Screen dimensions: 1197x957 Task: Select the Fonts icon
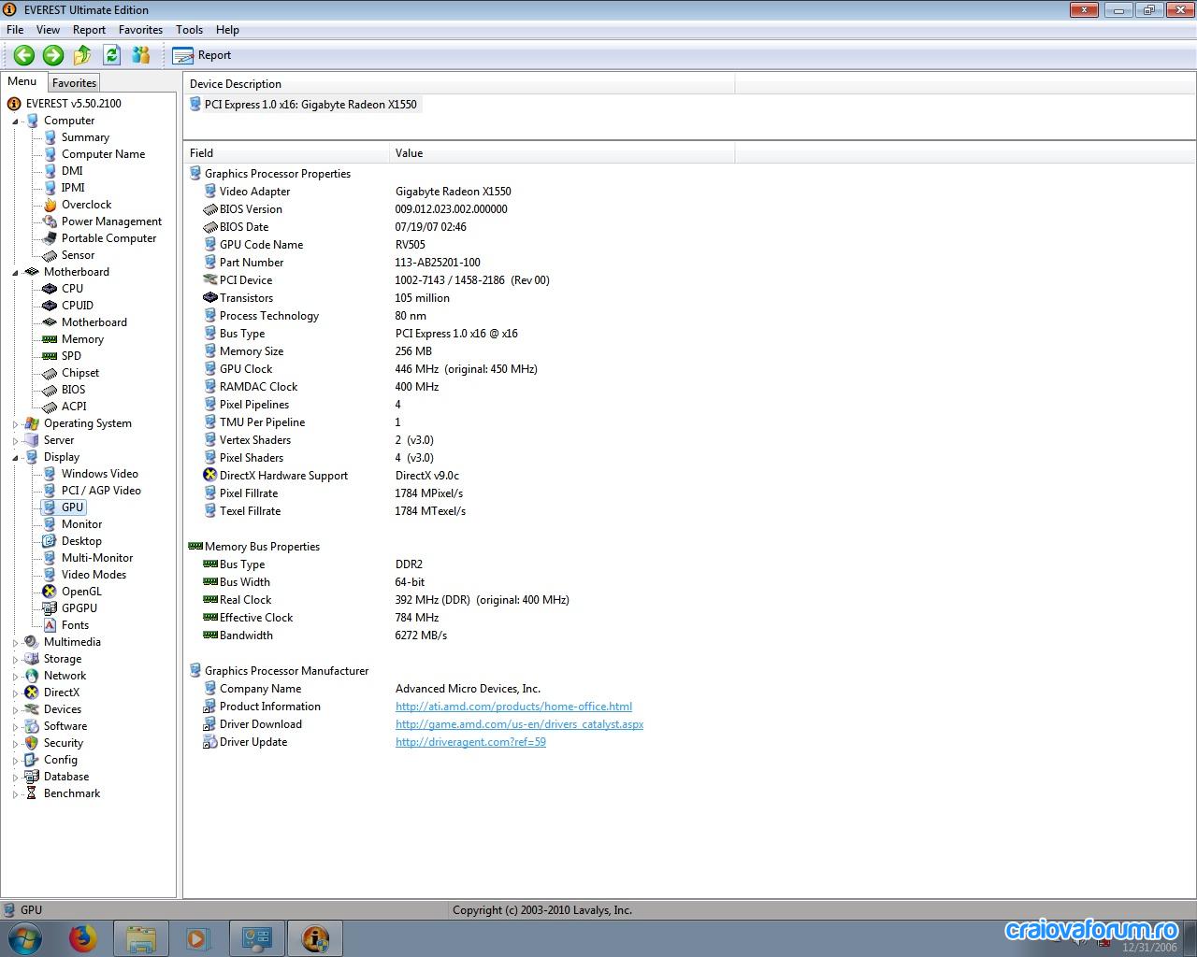(50, 625)
